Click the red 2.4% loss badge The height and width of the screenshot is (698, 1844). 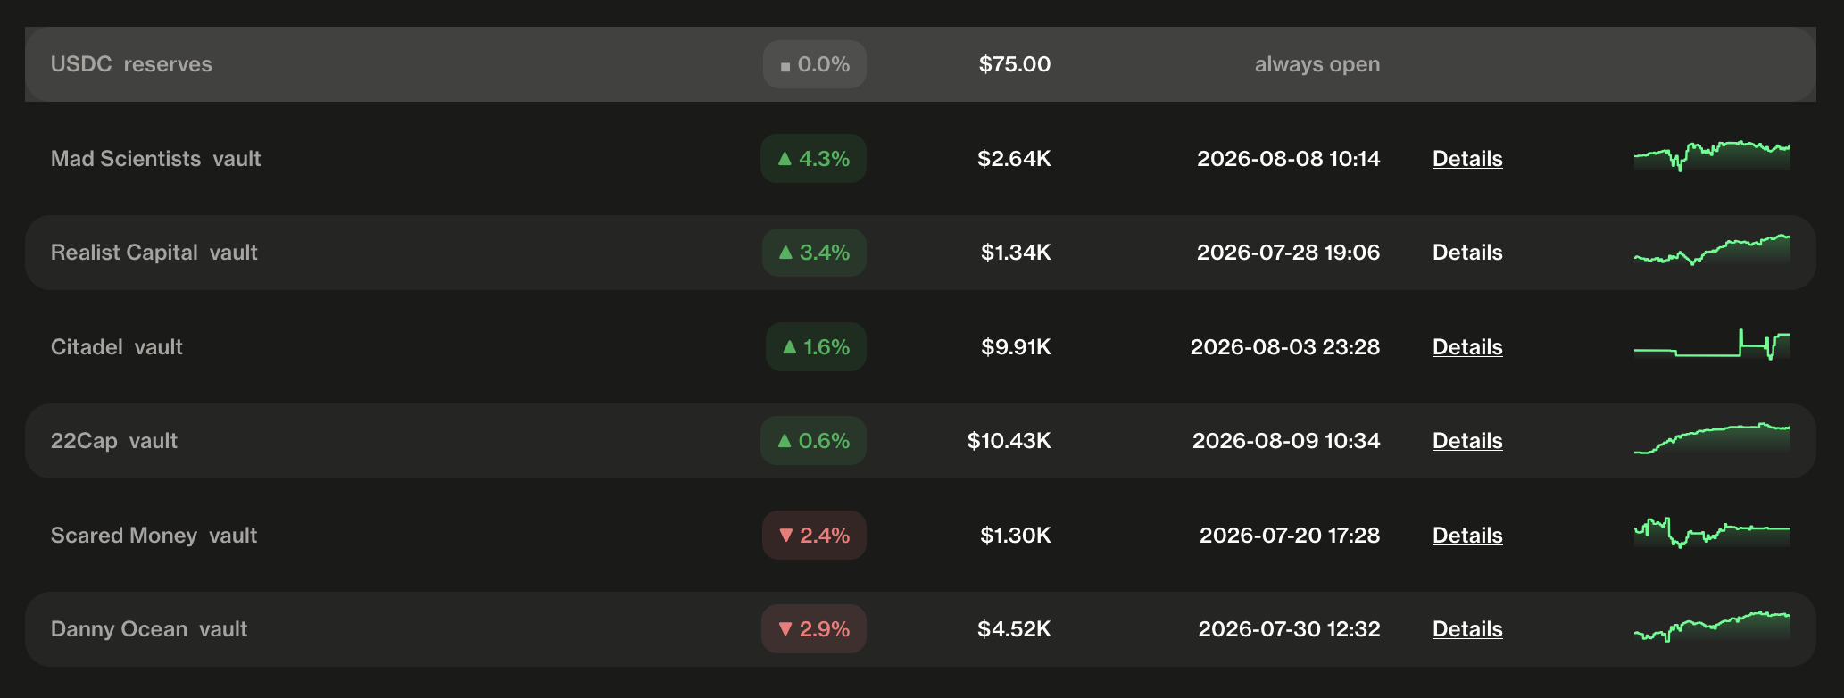[814, 536]
